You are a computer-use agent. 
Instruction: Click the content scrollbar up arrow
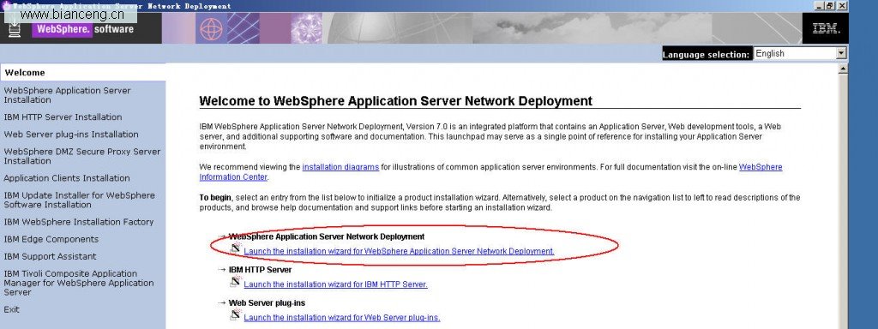coord(844,69)
